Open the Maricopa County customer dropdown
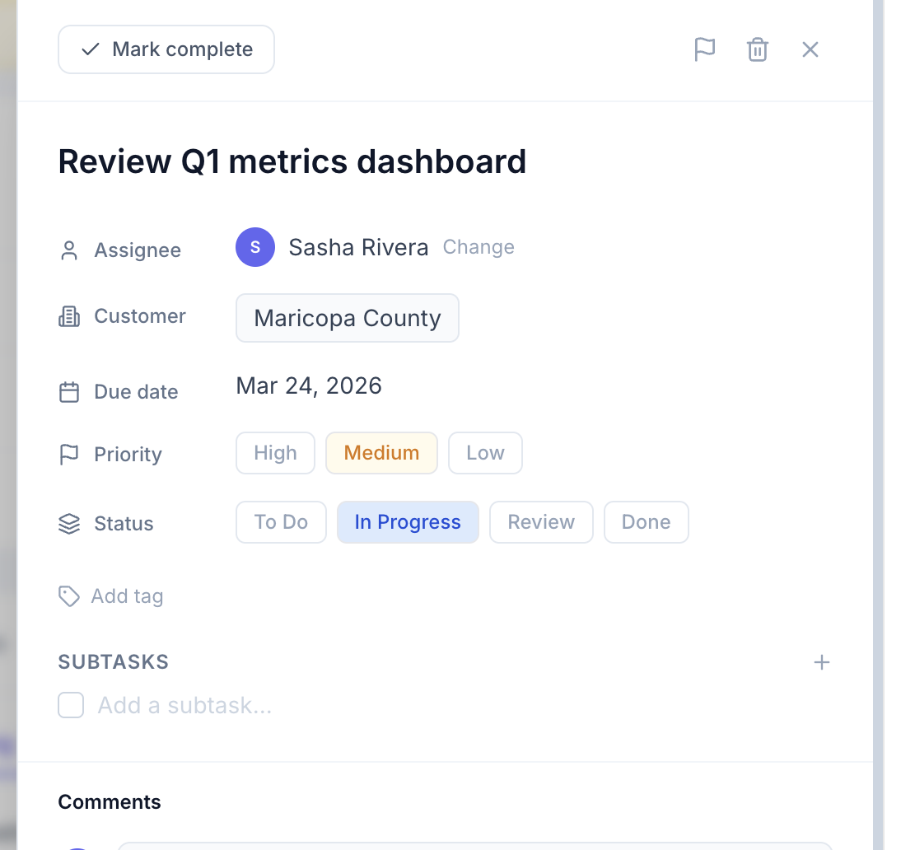The width and height of the screenshot is (901, 850). (x=347, y=318)
